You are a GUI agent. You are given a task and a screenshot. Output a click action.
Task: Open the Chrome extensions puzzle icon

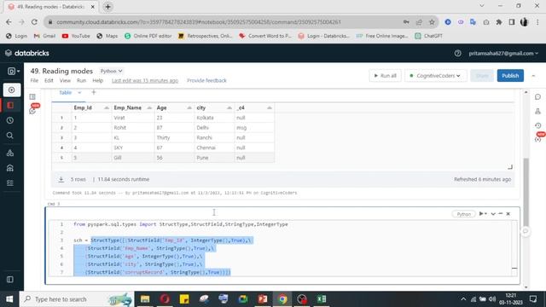tap(498, 22)
